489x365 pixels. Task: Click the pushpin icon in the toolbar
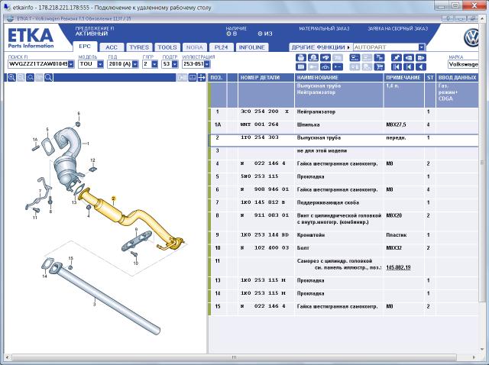click(x=396, y=58)
